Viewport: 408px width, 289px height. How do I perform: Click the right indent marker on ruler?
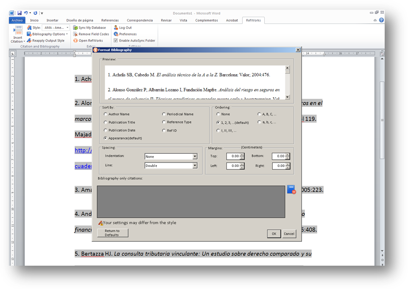click(x=324, y=54)
